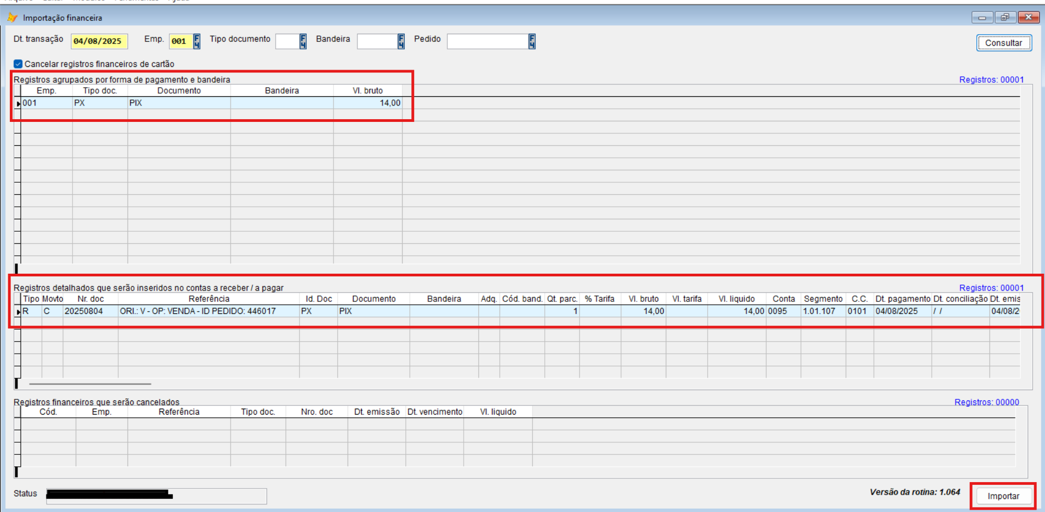Click the Dt. vencimento header in cancelled grid

(x=434, y=412)
